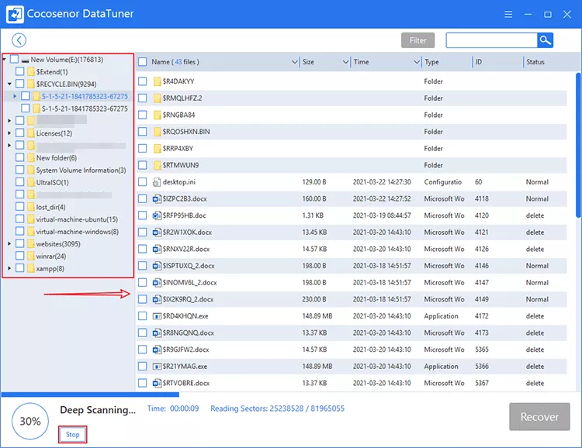Image resolution: width=582 pixels, height=448 pixels.
Task: Open the hamburger menu in title bar
Action: [x=508, y=14]
